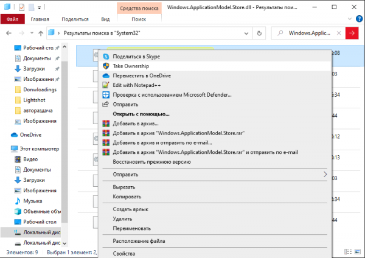Switch to the 'Вид' ribbon tab
365x258 pixels.
[106, 19]
